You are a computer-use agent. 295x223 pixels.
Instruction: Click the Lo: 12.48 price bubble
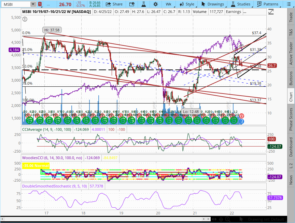(191, 112)
